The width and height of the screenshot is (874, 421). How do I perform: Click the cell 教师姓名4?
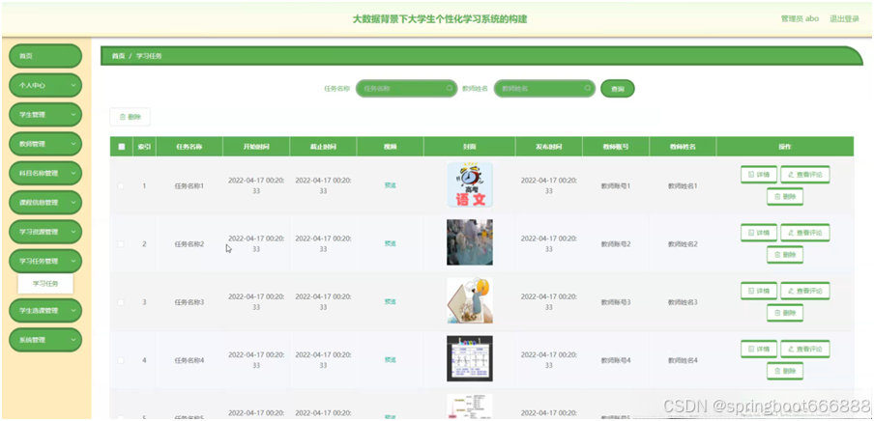[683, 360]
